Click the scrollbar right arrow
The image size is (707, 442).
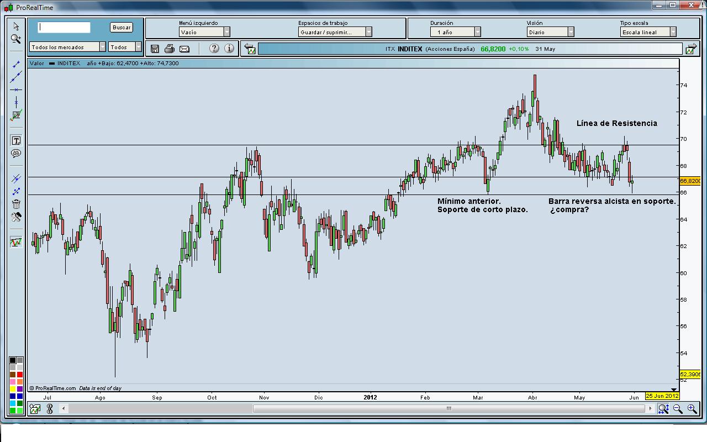point(651,409)
